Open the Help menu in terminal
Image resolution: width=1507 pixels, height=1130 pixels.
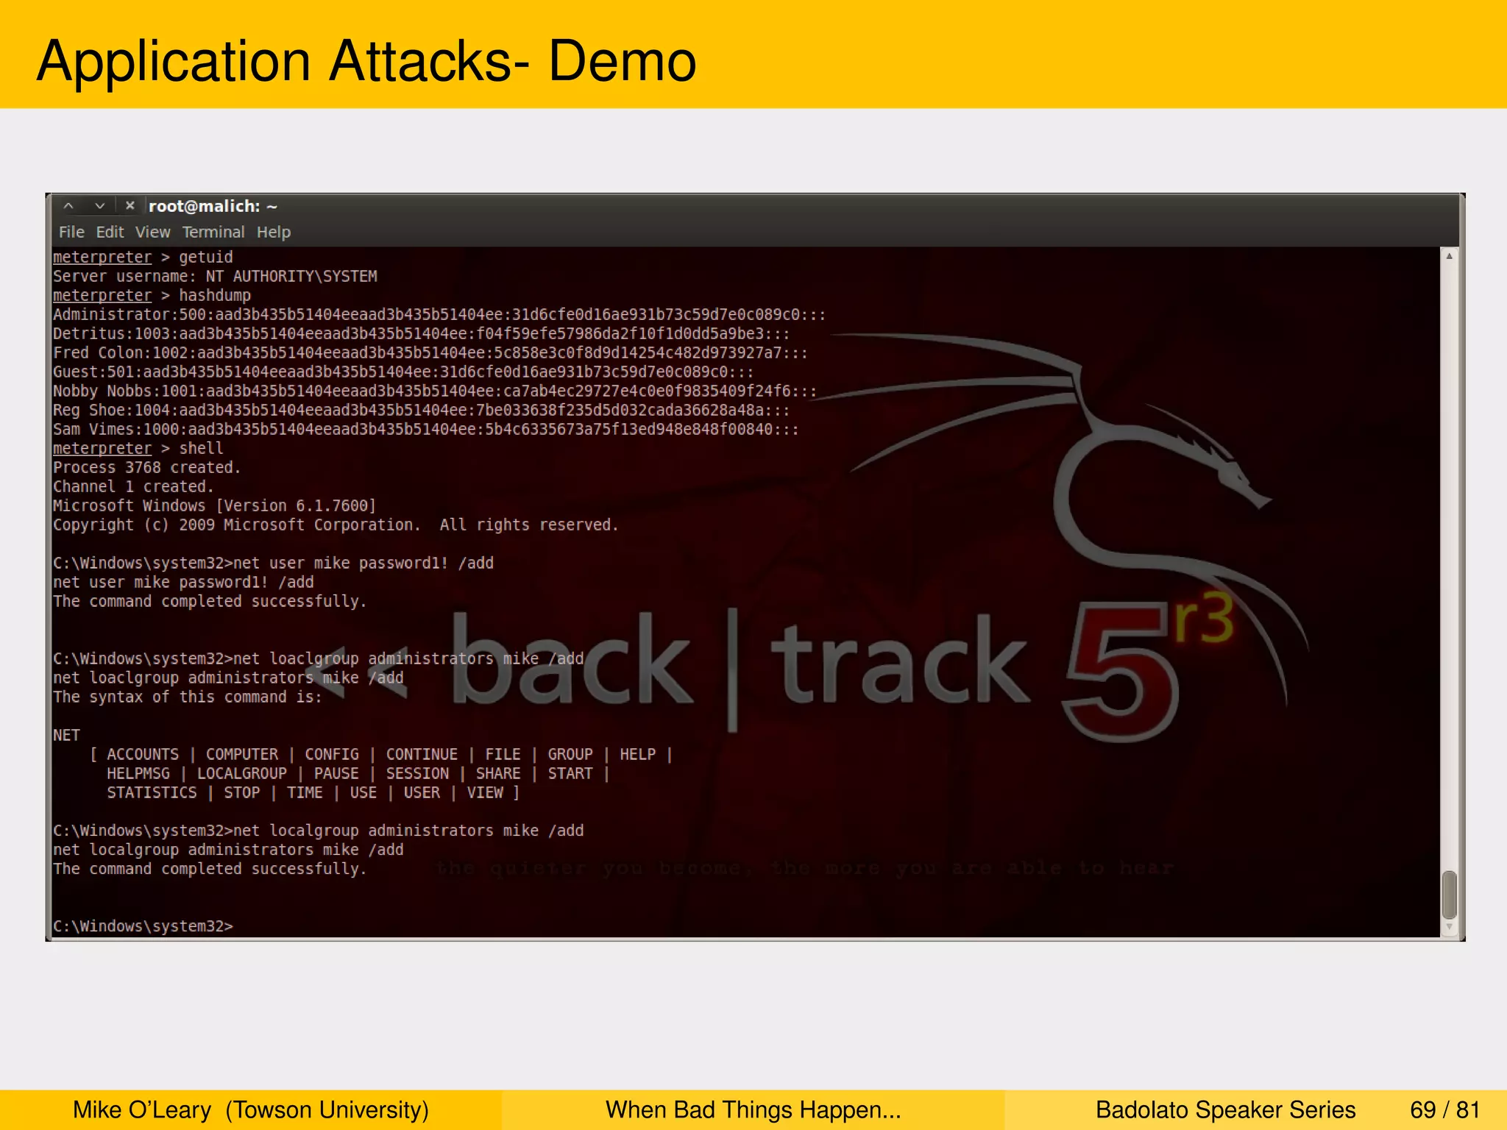(274, 232)
